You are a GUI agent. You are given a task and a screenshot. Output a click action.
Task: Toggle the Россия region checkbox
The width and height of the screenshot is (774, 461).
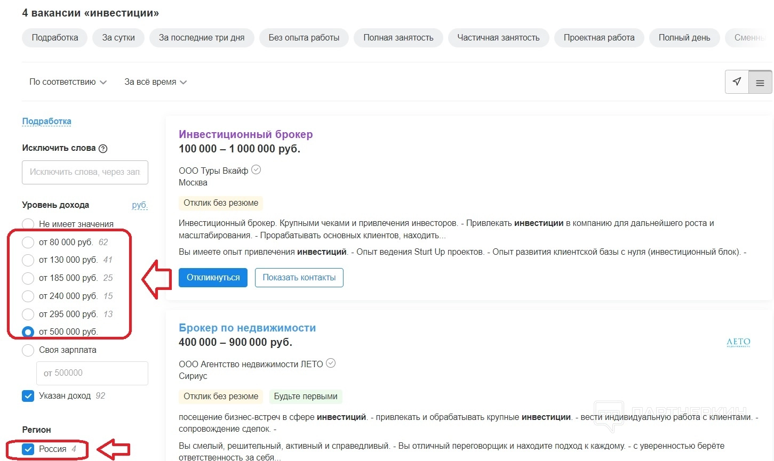28,449
